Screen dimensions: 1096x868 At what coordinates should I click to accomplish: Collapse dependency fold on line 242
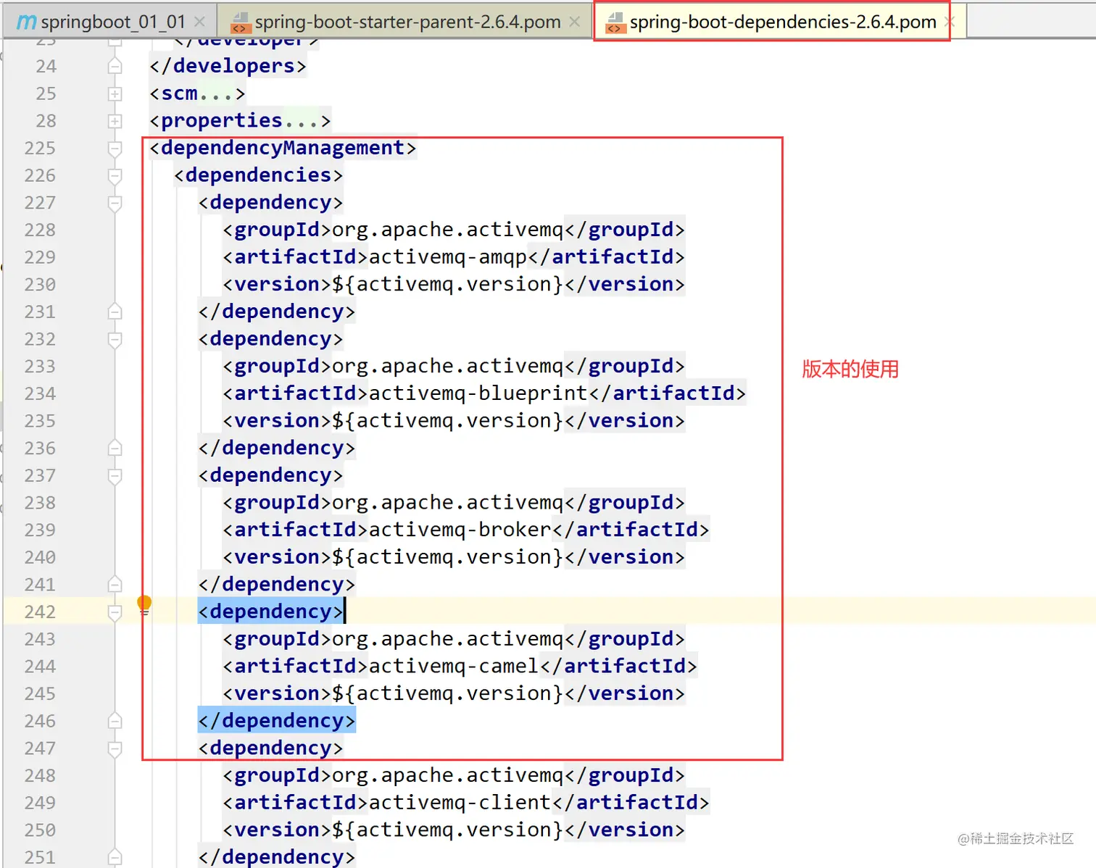pos(115,612)
